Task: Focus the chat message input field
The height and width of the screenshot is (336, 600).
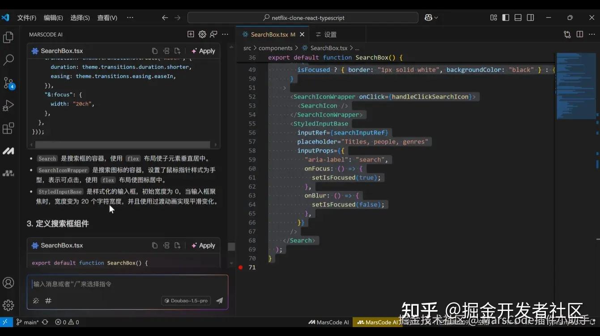Action: [x=128, y=284]
